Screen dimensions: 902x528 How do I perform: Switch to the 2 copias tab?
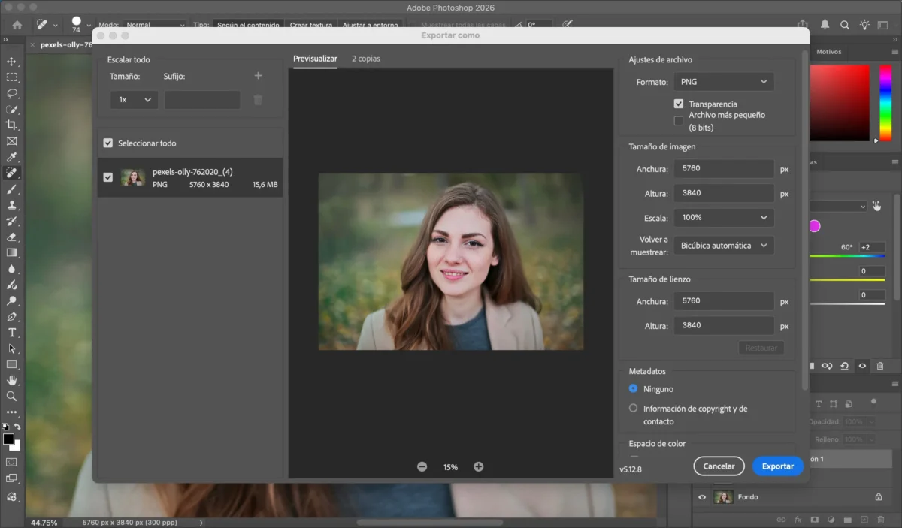coord(366,59)
